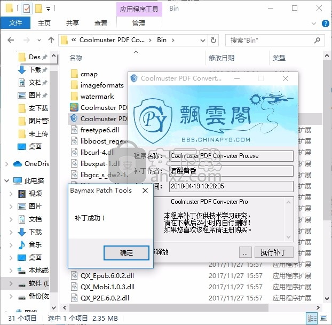Expand 音乐 tree node

[11, 245]
